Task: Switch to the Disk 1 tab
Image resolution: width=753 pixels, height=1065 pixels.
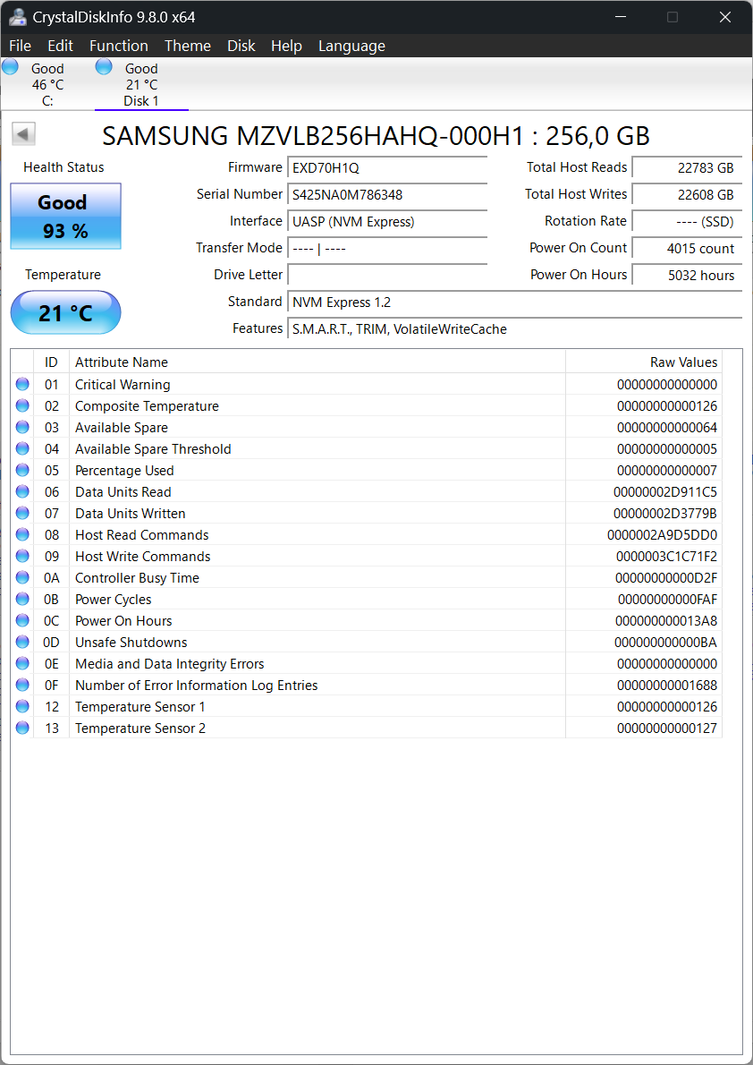Action: [x=140, y=85]
